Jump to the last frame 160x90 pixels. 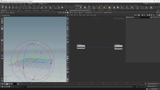point(11,84)
